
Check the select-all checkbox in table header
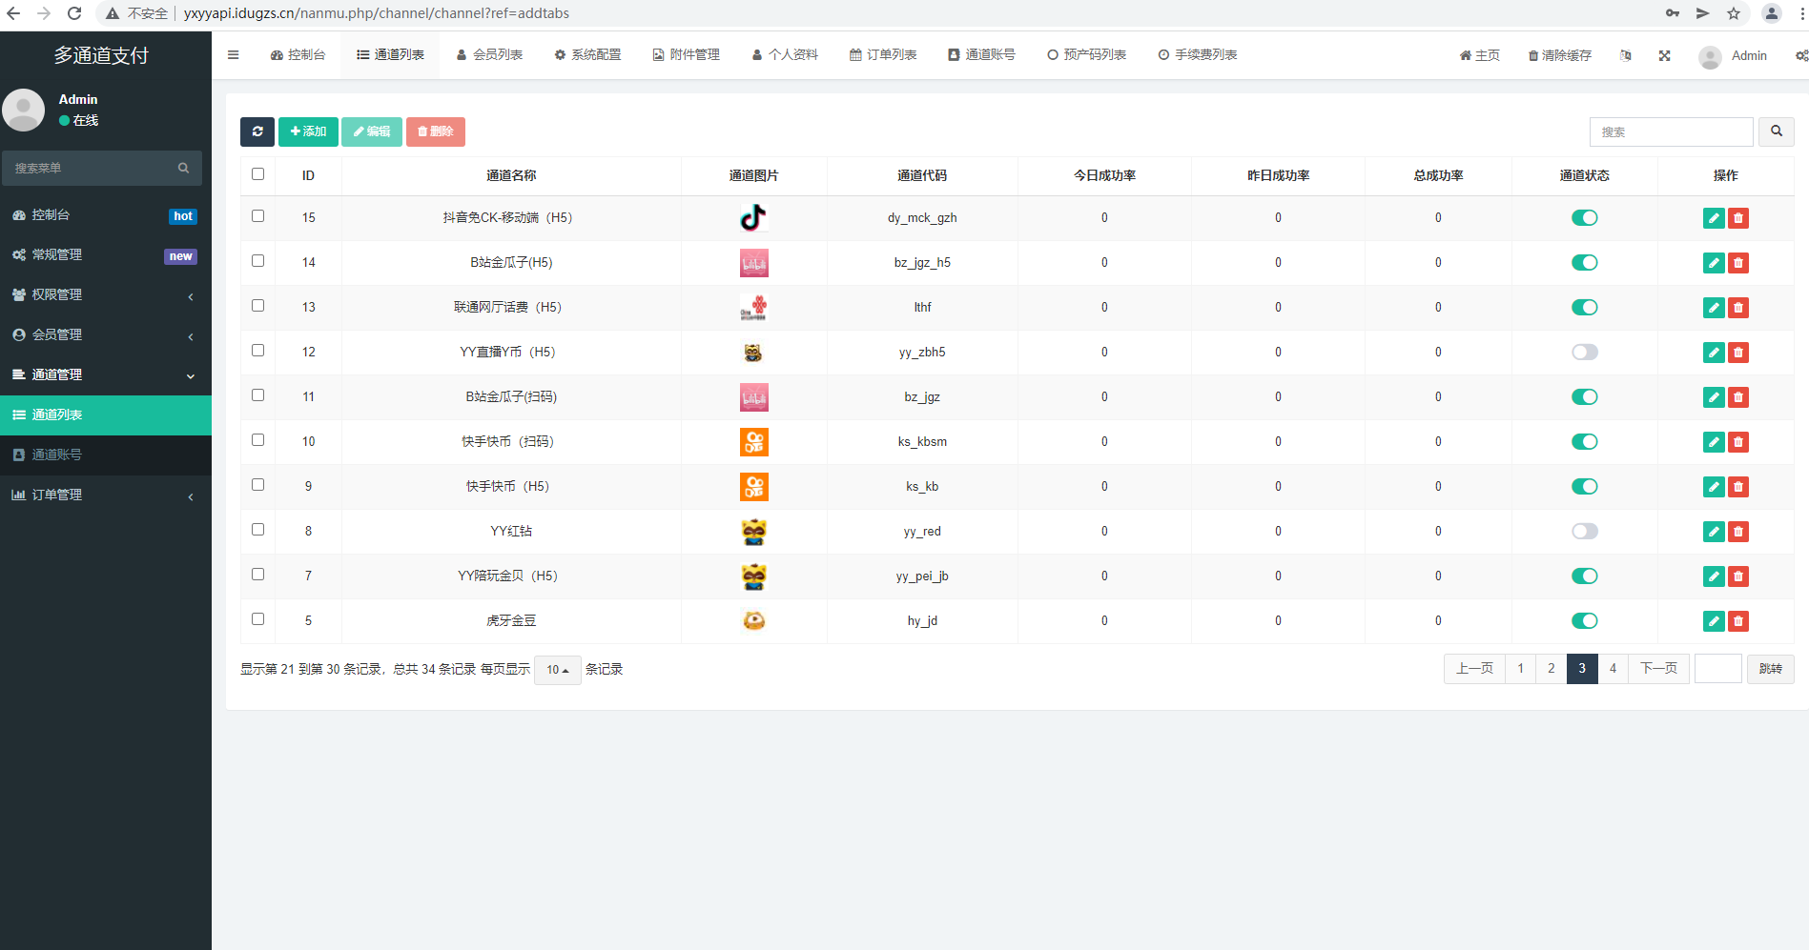[x=257, y=174]
